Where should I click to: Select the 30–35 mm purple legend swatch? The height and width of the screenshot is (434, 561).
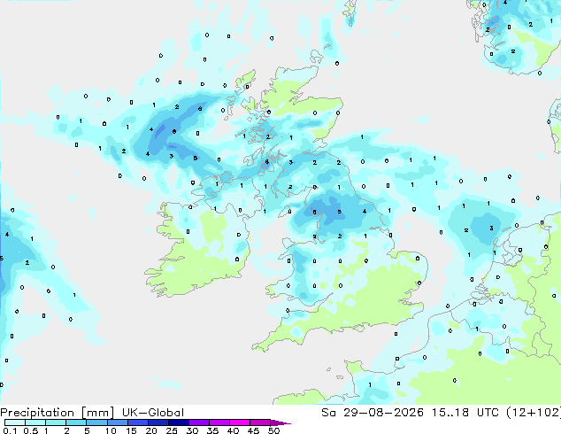pos(198,422)
